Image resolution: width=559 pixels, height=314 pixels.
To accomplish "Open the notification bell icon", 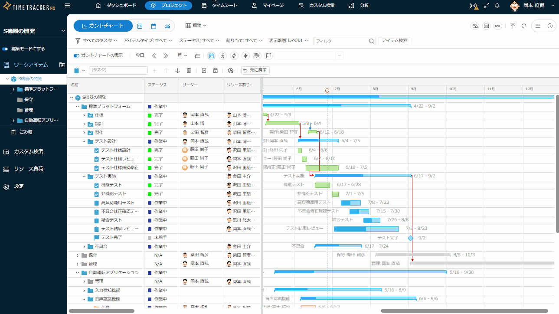I will click(497, 6).
